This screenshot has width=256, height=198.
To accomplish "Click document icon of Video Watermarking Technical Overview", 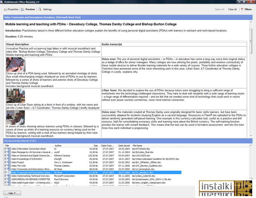I will [9, 176].
